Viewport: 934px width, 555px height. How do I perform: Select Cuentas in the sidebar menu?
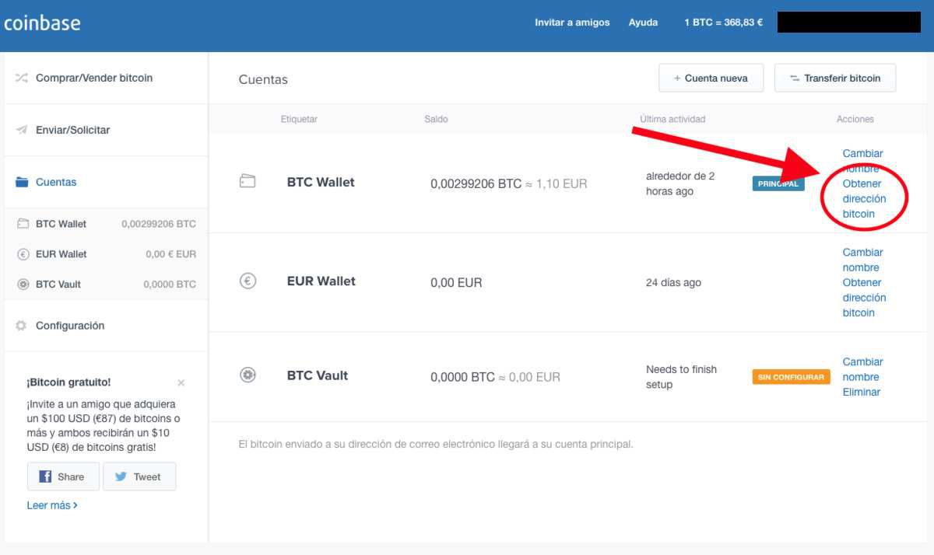pyautogui.click(x=56, y=182)
